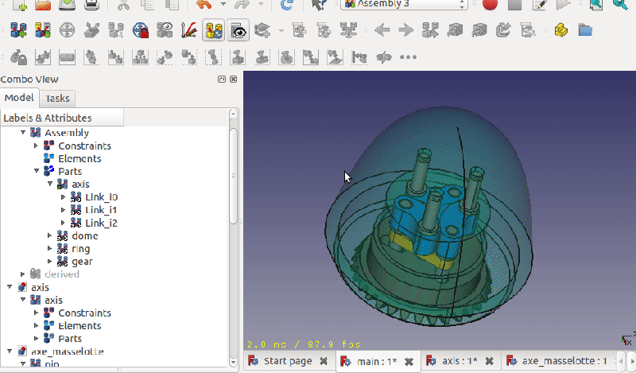This screenshot has height=373, width=636.
Task: Close the Combo View panel
Action: pyautogui.click(x=234, y=80)
